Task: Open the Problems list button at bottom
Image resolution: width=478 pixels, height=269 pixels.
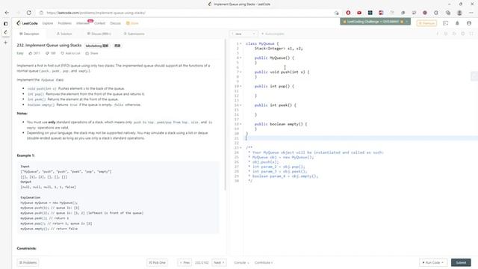Action: (28, 262)
